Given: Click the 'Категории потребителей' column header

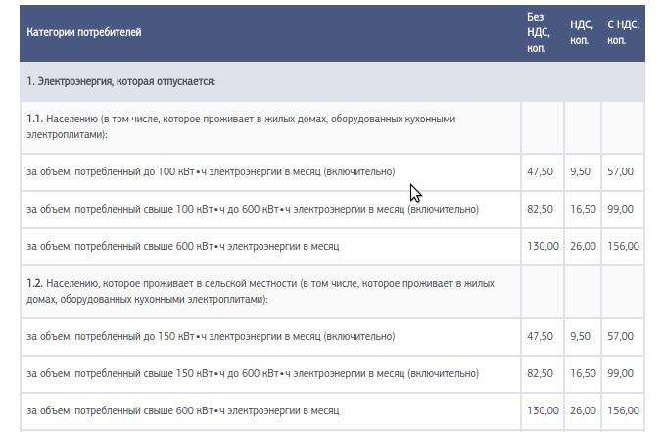Looking at the screenshot, I should (84, 32).
